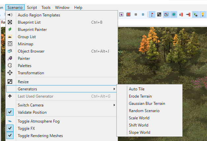This screenshot has height=141, width=207.
Task: Click the red flag toolbar icon
Action: pos(152,14)
